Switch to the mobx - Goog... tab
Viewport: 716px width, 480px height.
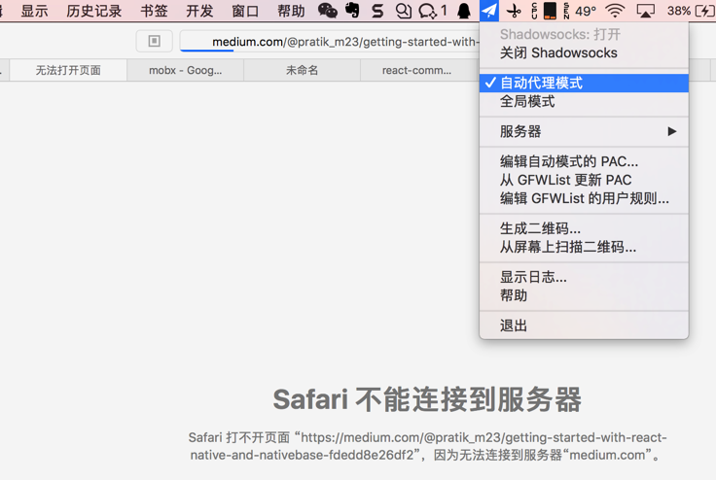(186, 70)
